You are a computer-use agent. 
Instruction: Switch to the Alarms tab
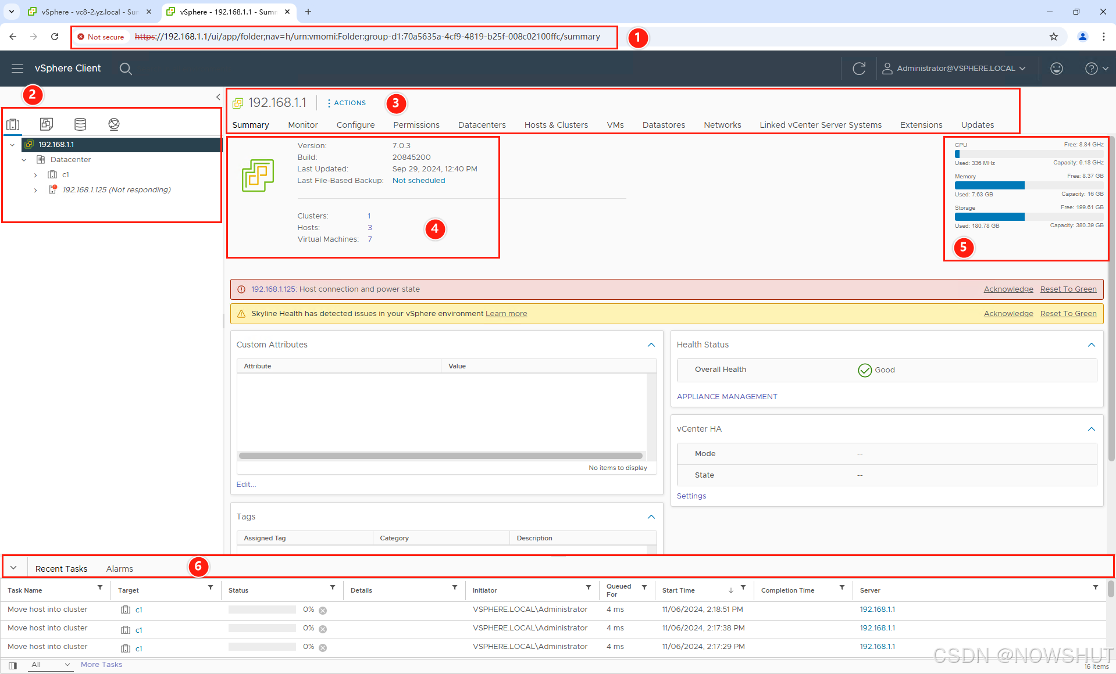point(119,569)
